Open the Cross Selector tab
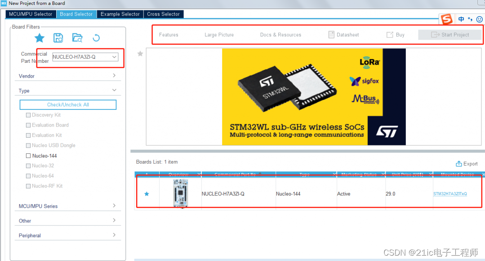This screenshot has height=261, width=485. (x=163, y=14)
